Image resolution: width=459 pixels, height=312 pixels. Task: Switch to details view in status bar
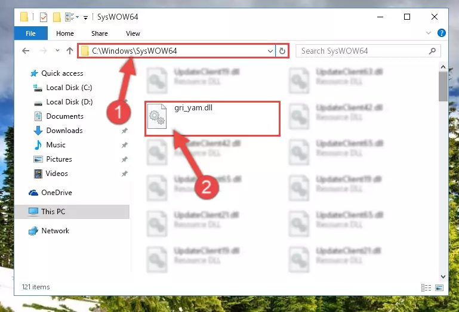(x=426, y=288)
